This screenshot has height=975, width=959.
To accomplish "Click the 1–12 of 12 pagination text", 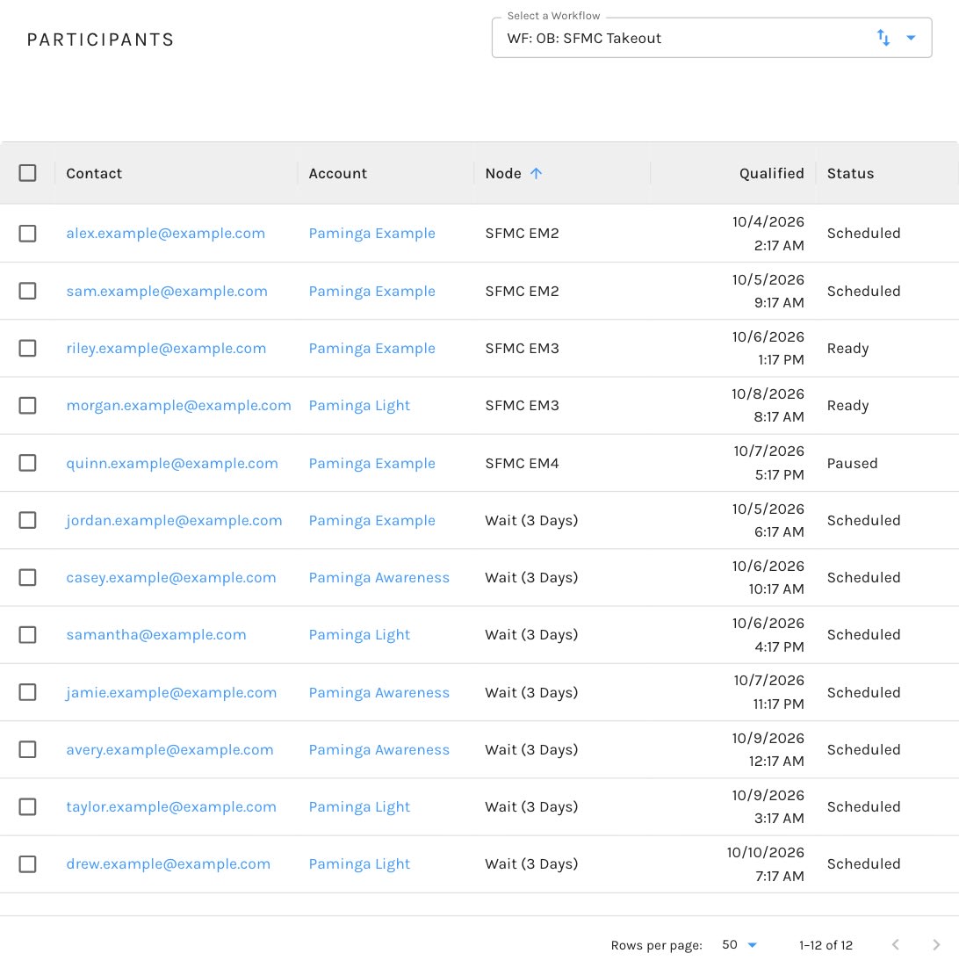I will pyautogui.click(x=826, y=945).
